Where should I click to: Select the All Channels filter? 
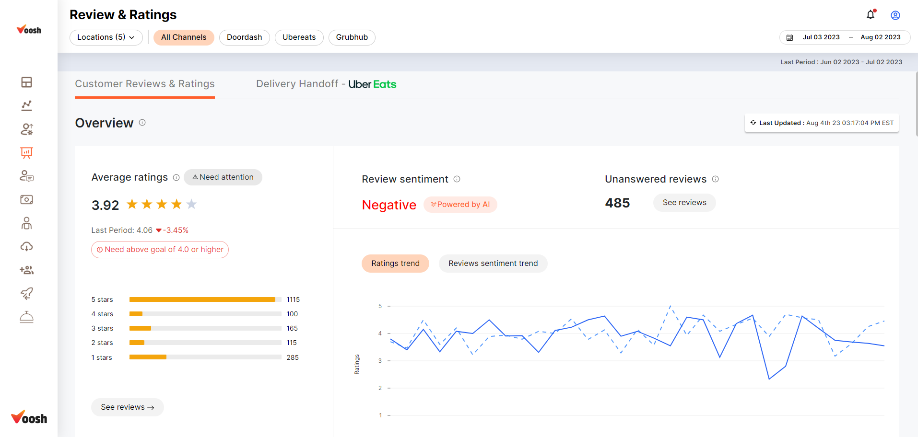(x=184, y=37)
